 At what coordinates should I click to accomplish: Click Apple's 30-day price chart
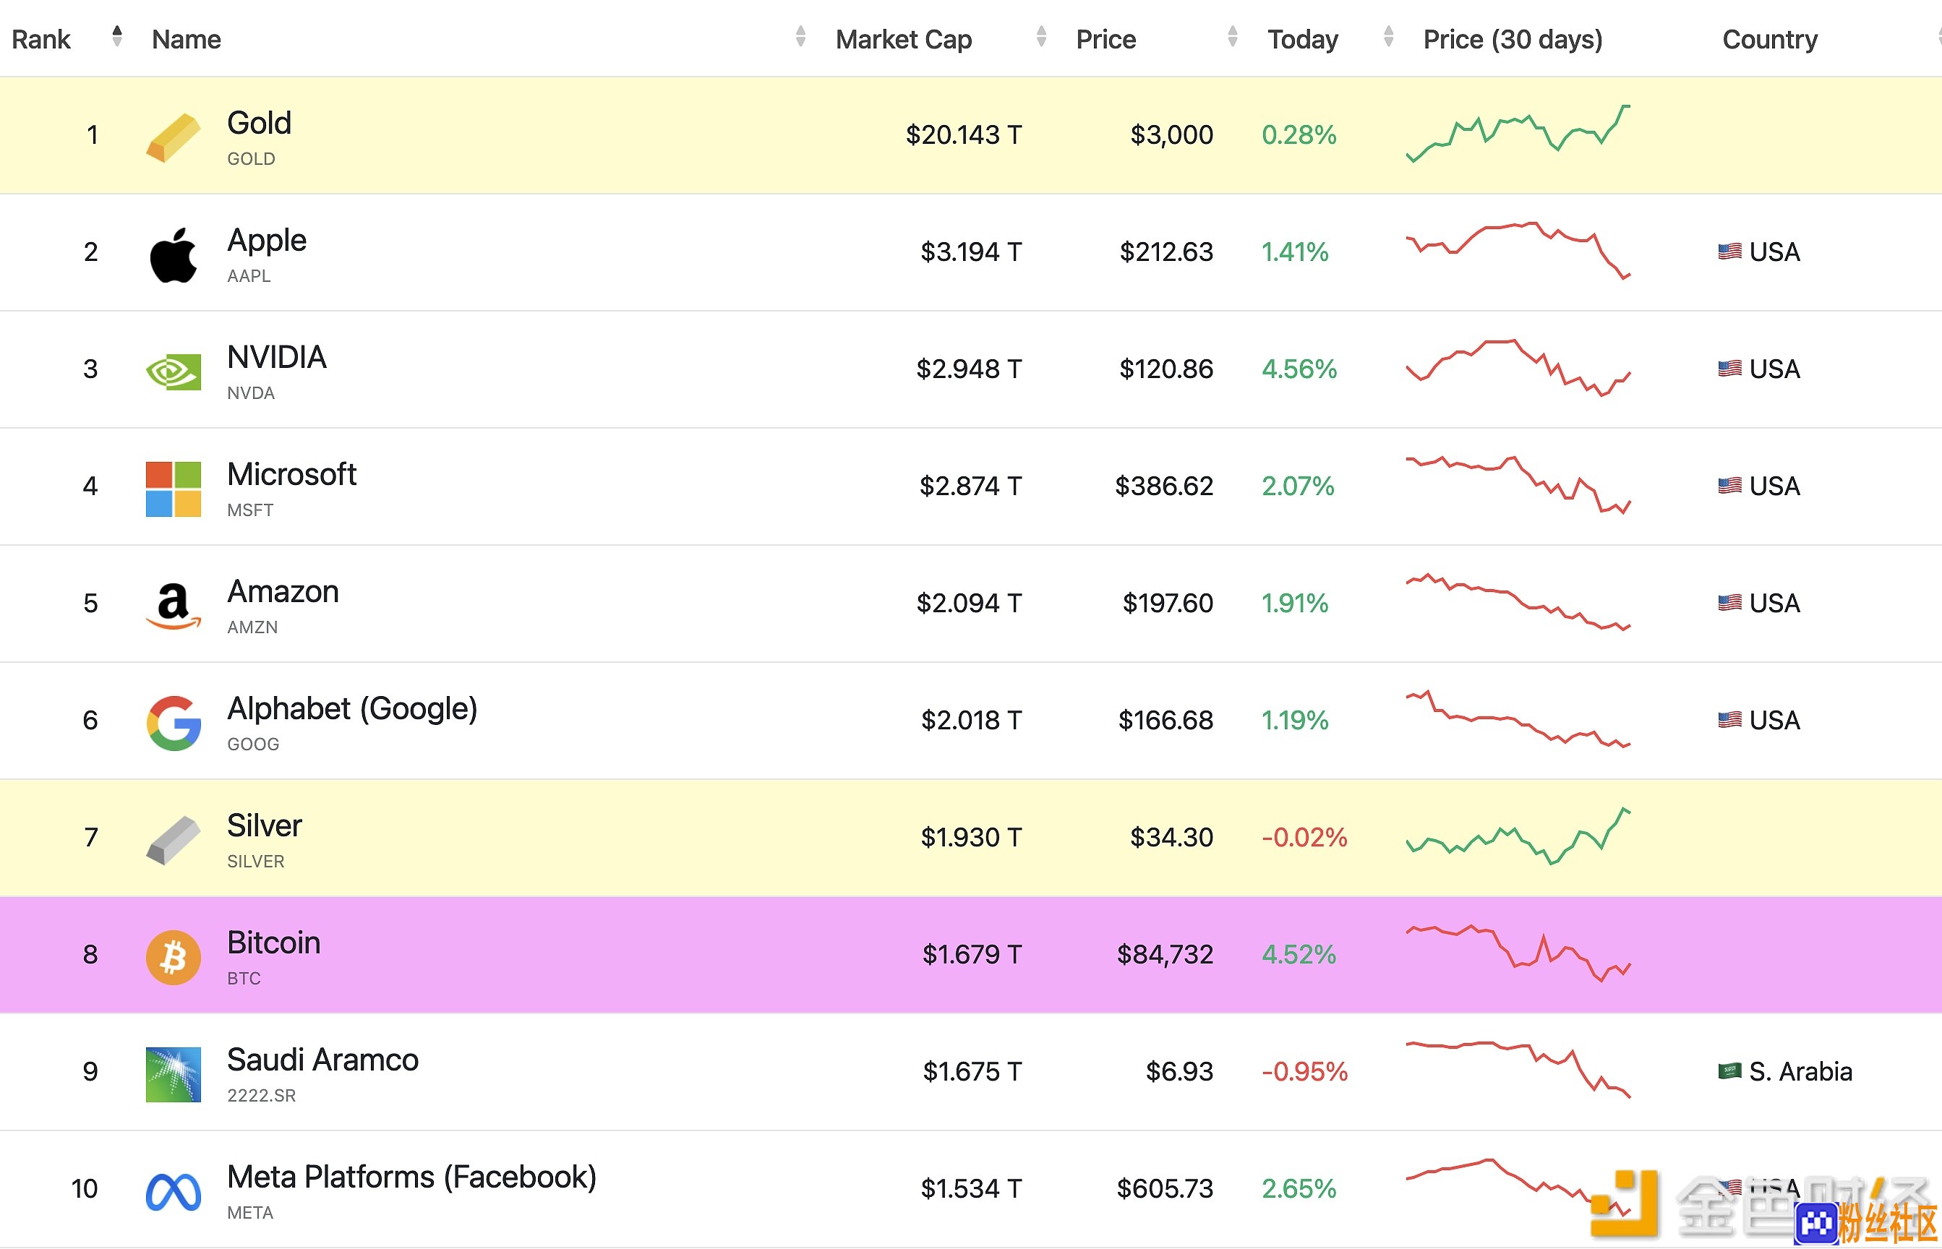pos(1517,251)
